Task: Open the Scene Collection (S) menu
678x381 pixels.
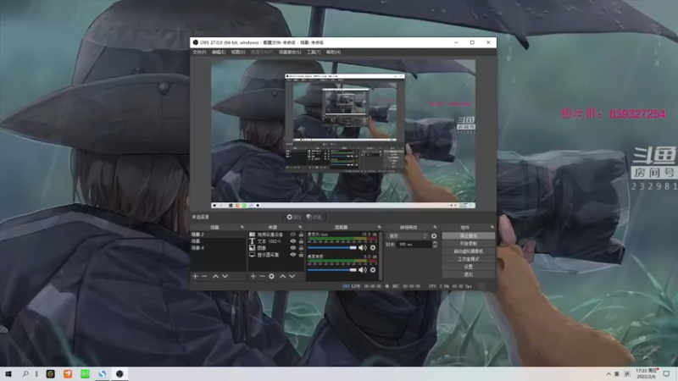Action: click(290, 52)
